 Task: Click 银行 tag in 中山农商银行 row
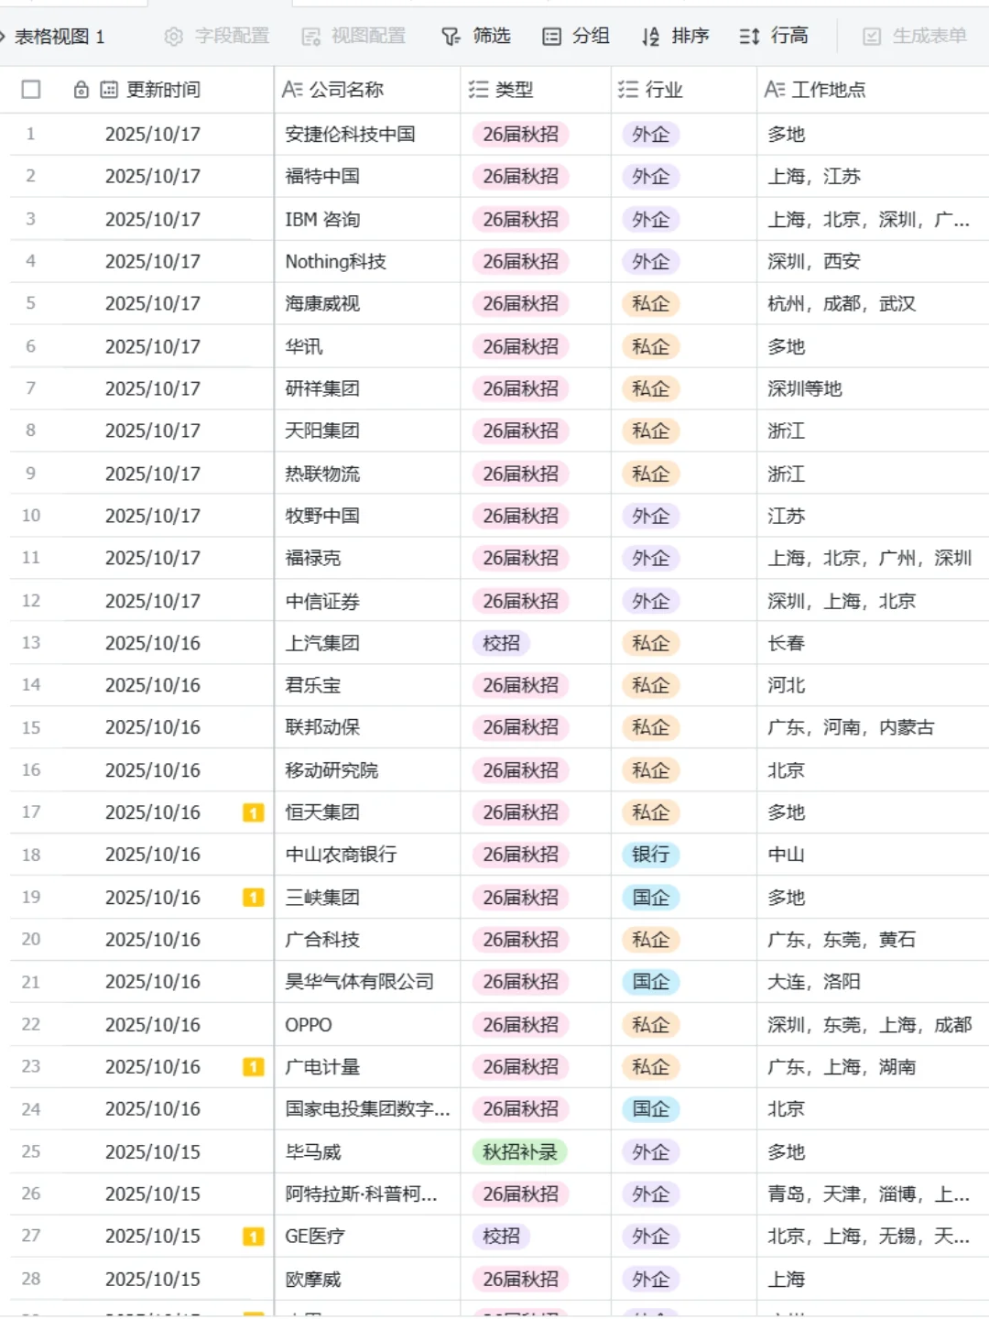(651, 855)
